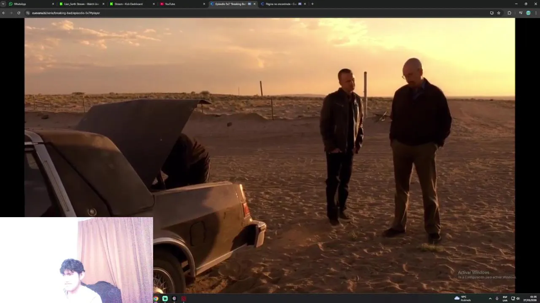Open the Stream - Kick Dashboard tab
This screenshot has width=540, height=303.
coord(132,4)
